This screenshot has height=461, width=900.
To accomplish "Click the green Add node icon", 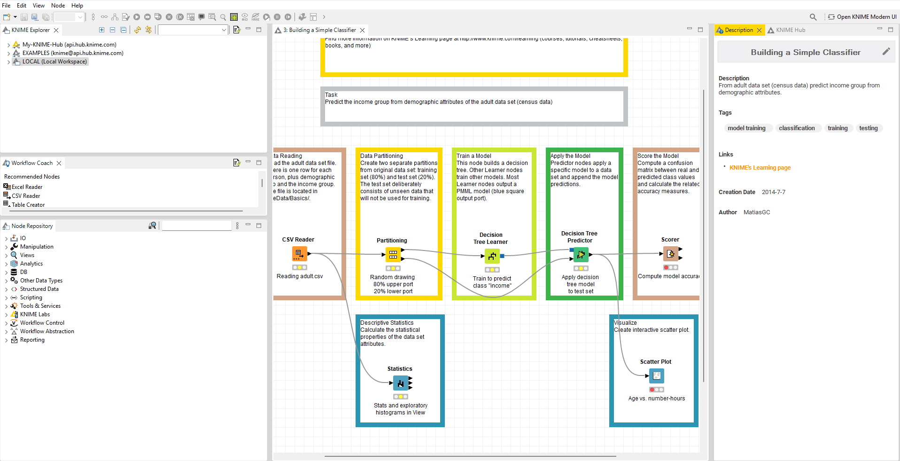I will 234,17.
